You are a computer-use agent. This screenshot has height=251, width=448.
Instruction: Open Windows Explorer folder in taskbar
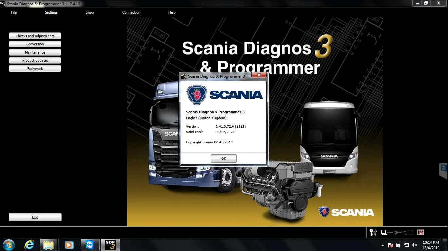click(49, 245)
